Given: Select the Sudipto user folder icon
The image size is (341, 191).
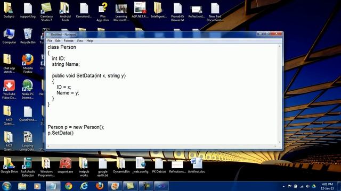Looking at the screenshot, I should (9, 10).
